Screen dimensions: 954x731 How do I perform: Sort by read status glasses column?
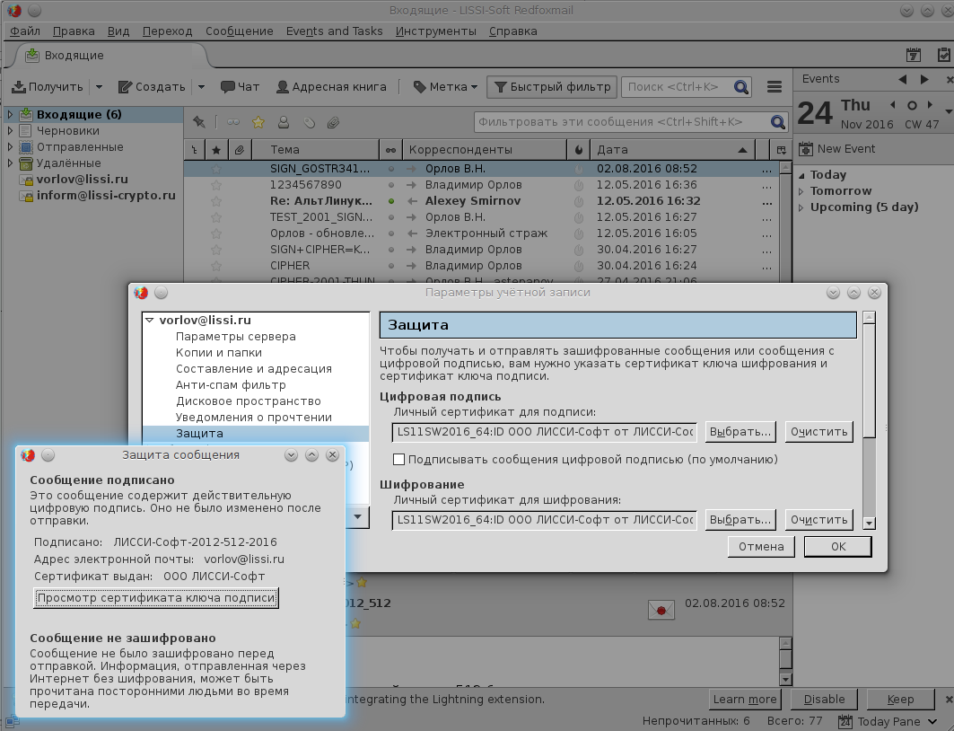390,150
